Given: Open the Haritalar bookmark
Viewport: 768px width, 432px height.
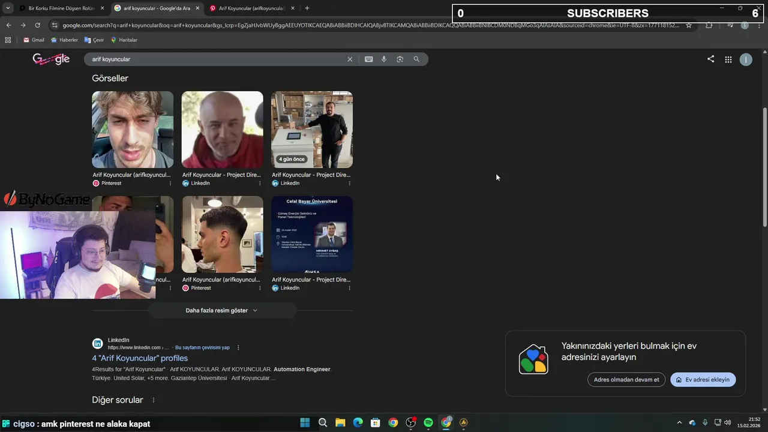Looking at the screenshot, I should coord(124,40).
